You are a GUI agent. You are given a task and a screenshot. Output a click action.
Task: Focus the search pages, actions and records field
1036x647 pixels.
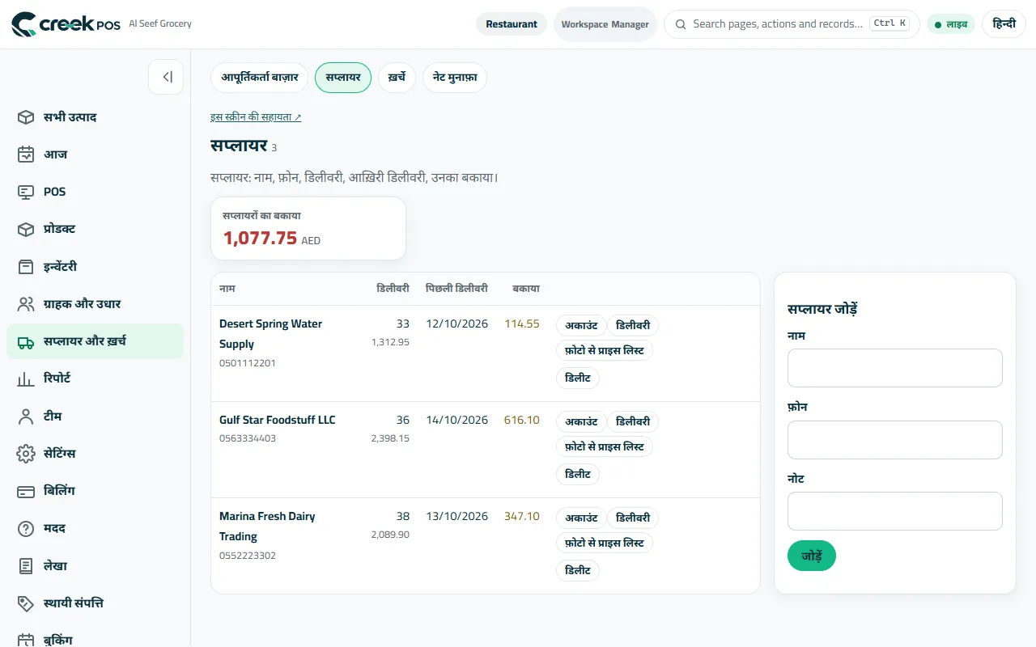tap(792, 24)
